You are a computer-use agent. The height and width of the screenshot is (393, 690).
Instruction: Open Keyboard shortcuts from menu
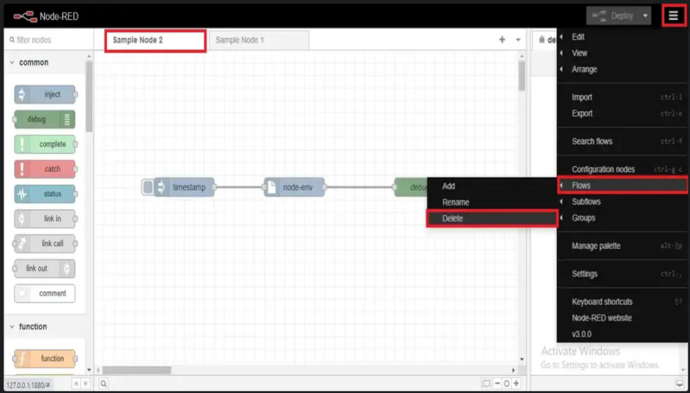(622, 301)
